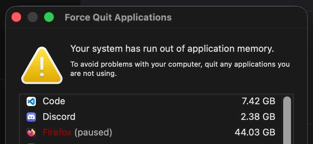Click the gray minimize window button
The image size is (313, 144).
coord(33,17)
